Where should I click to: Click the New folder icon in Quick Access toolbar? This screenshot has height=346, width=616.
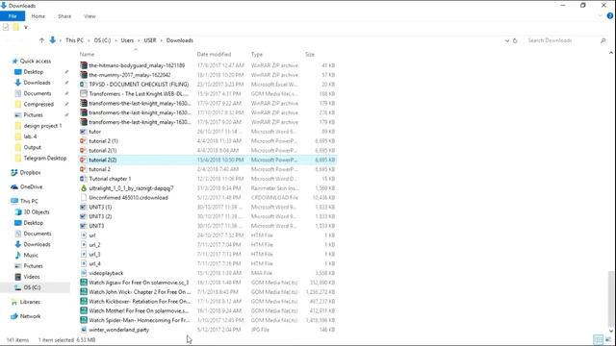[x=15, y=27]
